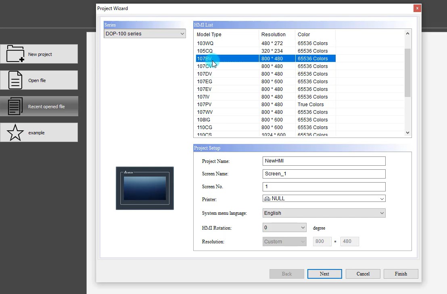This screenshot has height=294, width=447.
Task: Close the Project Wizard dialog
Action: coord(417,8)
